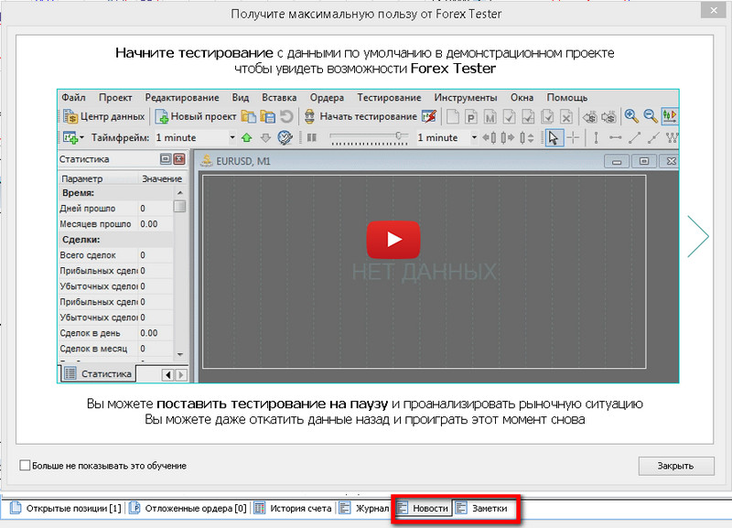Select the 'Сделок в день' statistics row

click(115, 333)
